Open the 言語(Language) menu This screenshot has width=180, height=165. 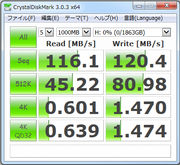click(143, 18)
